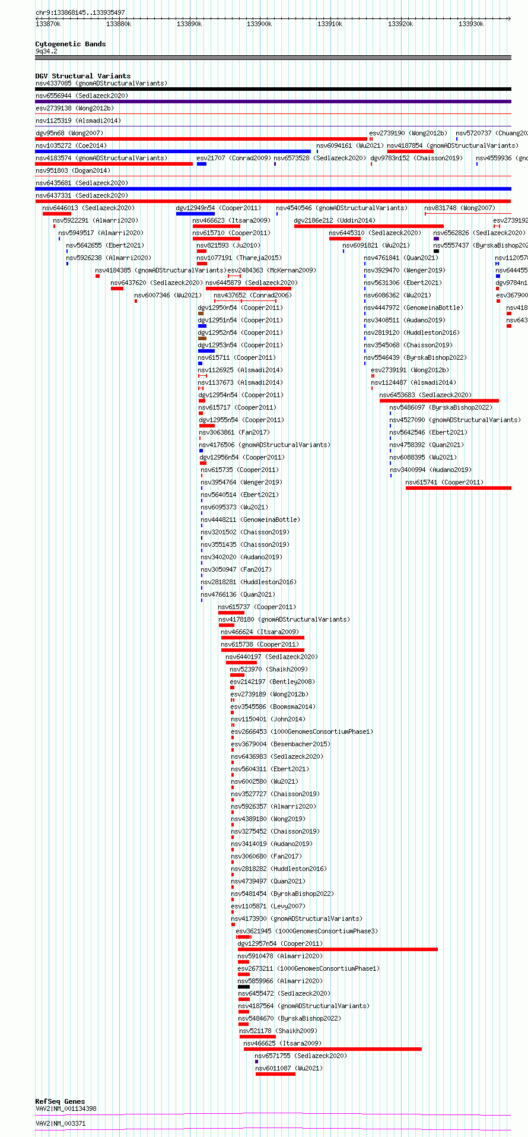Open nsv1035272 (Coe2014) variant label

71,145
